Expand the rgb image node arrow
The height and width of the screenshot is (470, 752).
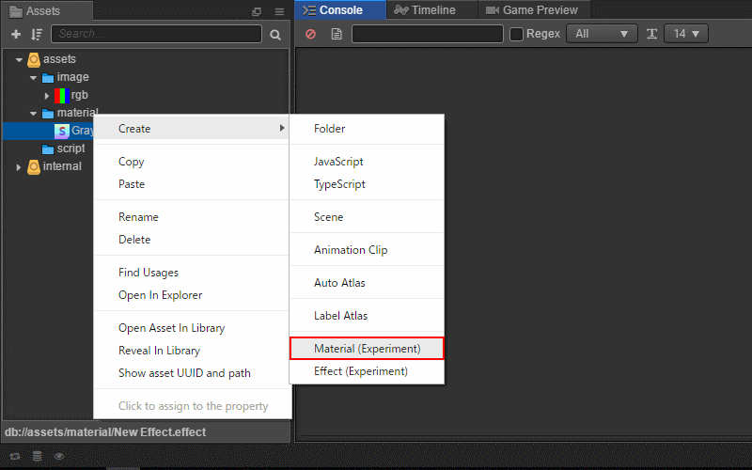(x=46, y=96)
